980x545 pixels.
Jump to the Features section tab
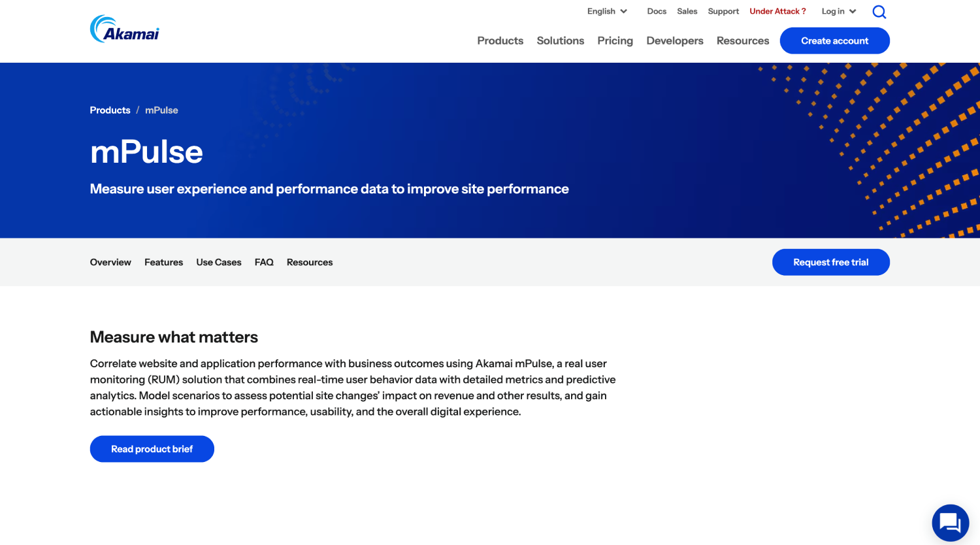(x=163, y=262)
